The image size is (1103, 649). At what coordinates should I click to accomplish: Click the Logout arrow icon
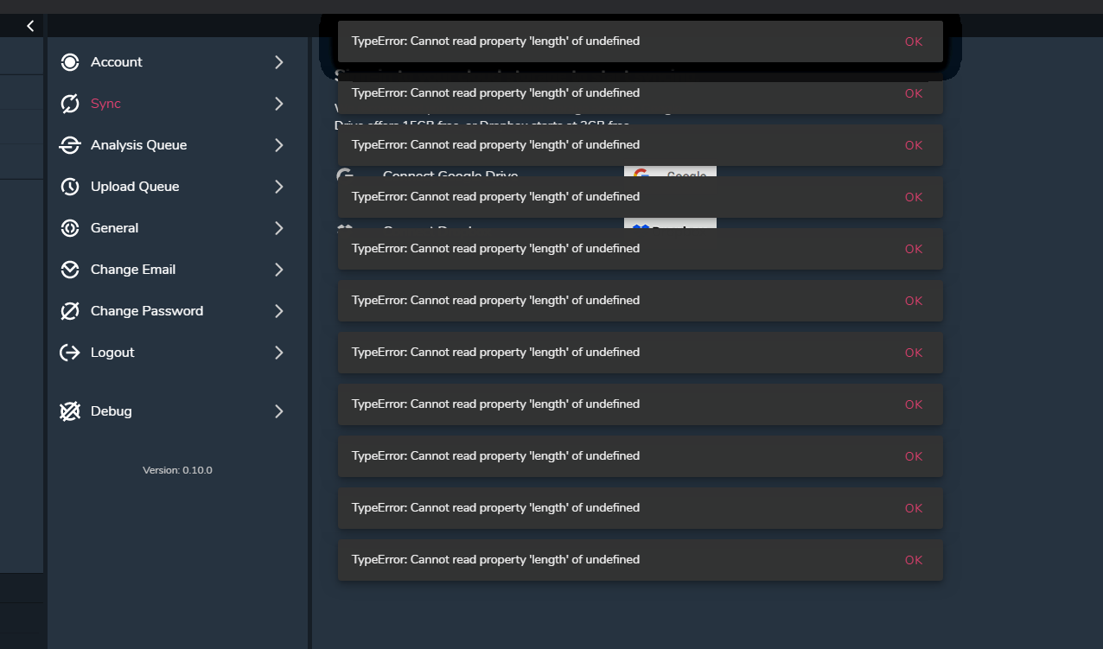tap(70, 353)
